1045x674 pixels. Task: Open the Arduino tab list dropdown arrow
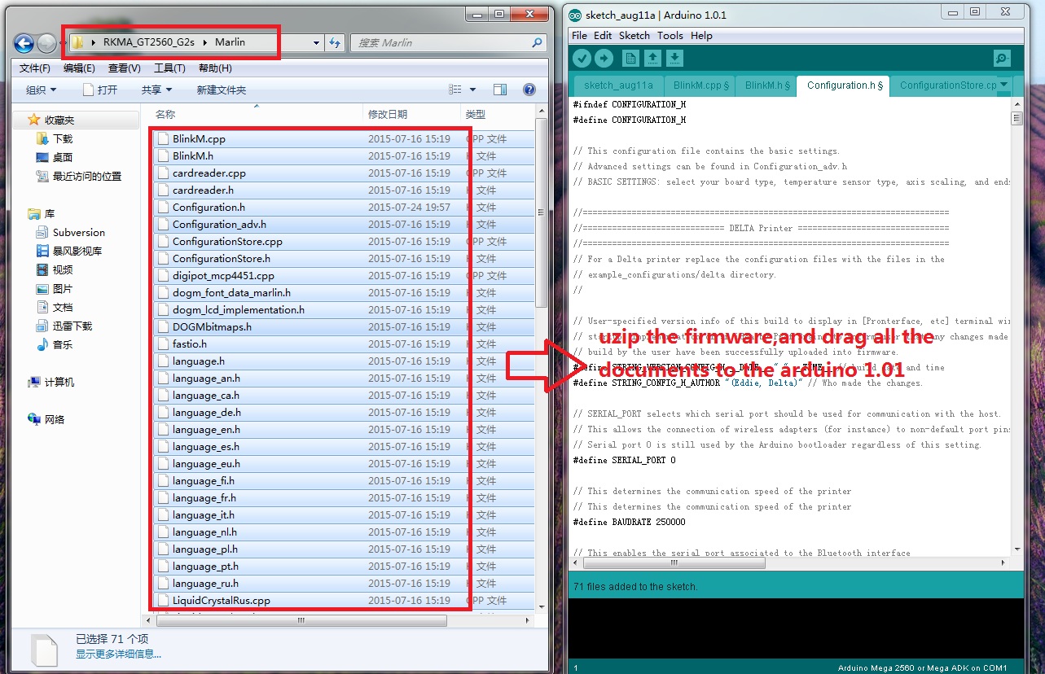[1004, 84]
